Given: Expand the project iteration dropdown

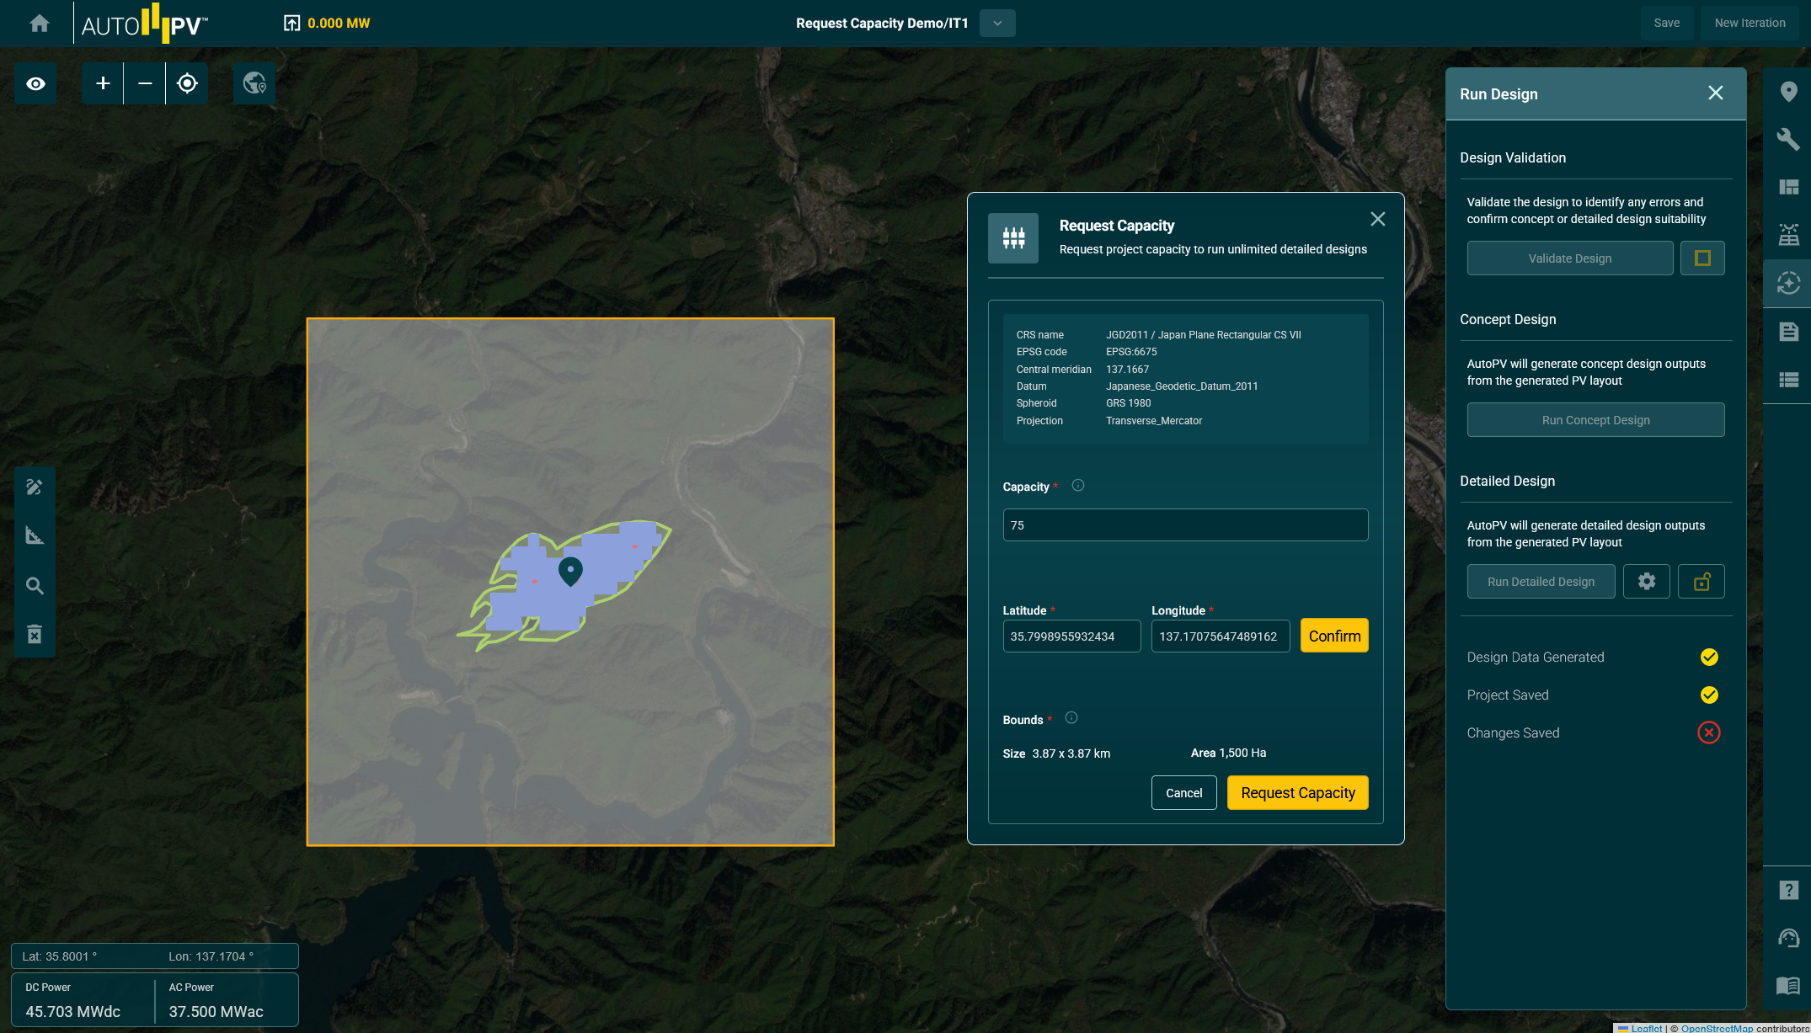Looking at the screenshot, I should coord(997,23).
